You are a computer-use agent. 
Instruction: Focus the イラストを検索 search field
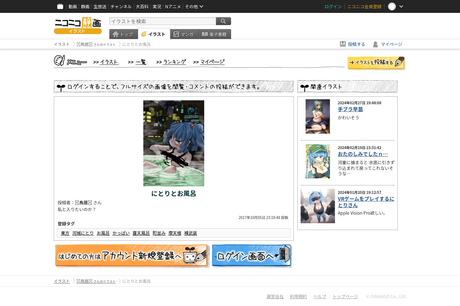coord(163,21)
